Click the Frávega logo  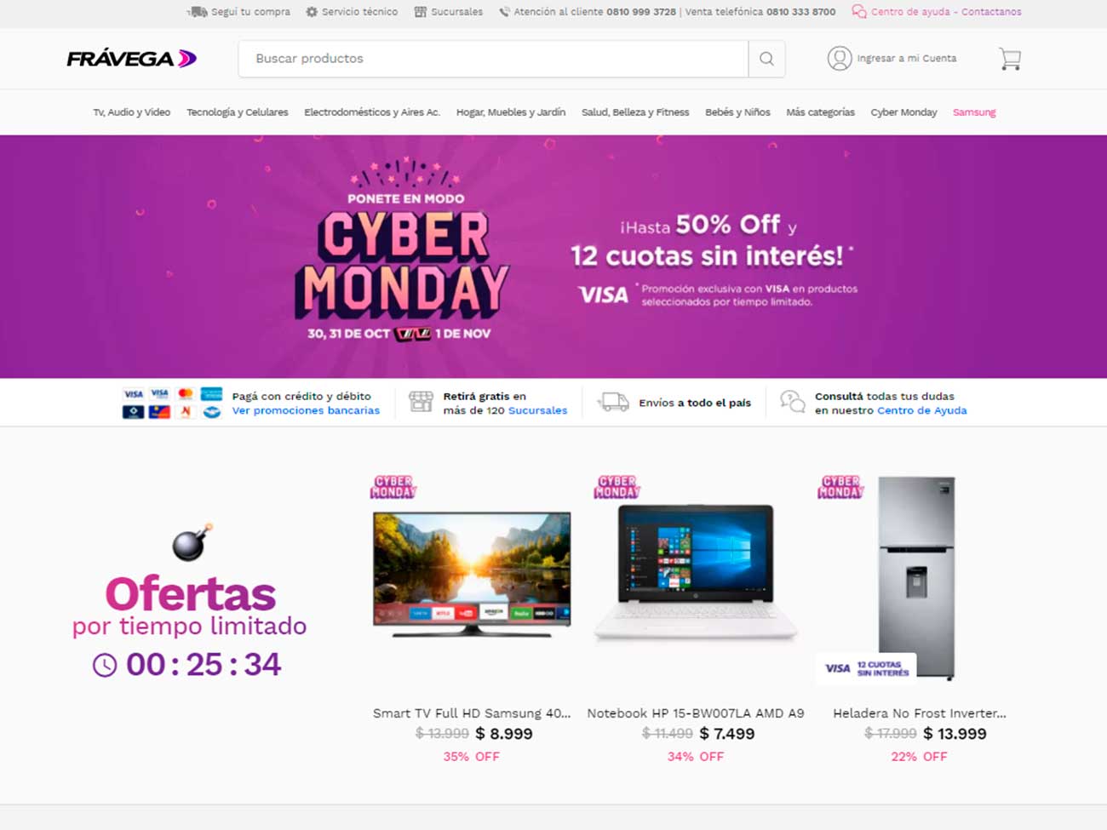(132, 59)
